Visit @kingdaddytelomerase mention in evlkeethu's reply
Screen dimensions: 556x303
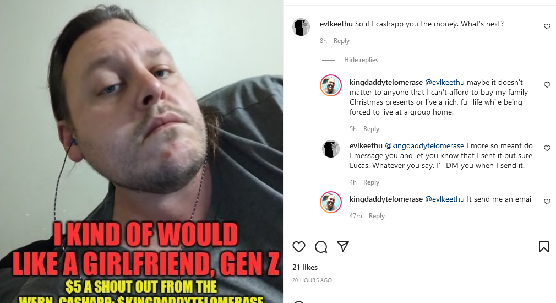(424, 146)
